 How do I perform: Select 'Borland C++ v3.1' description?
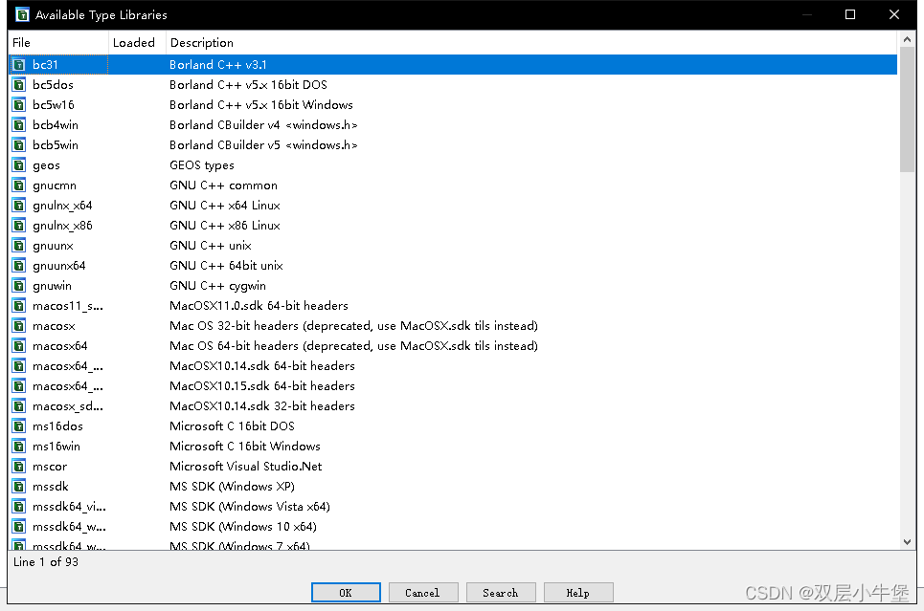pos(218,65)
